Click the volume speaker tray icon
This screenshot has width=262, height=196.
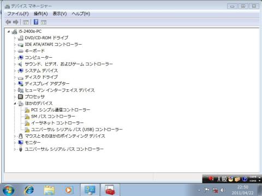(x=222, y=190)
